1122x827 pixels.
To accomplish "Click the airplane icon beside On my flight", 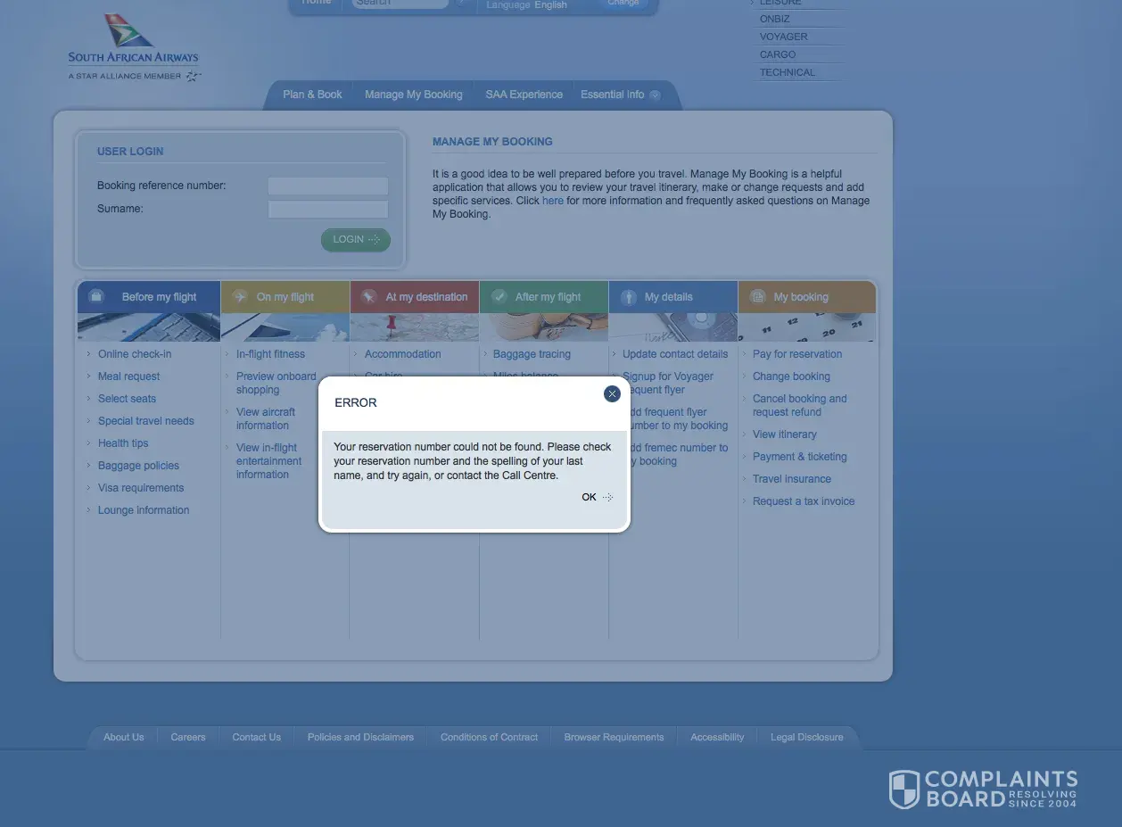I will coord(239,297).
